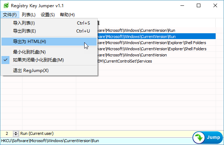The width and height of the screenshot is (224, 145).
Task: Click the green arrow Jump icon
Action: coord(199,138)
